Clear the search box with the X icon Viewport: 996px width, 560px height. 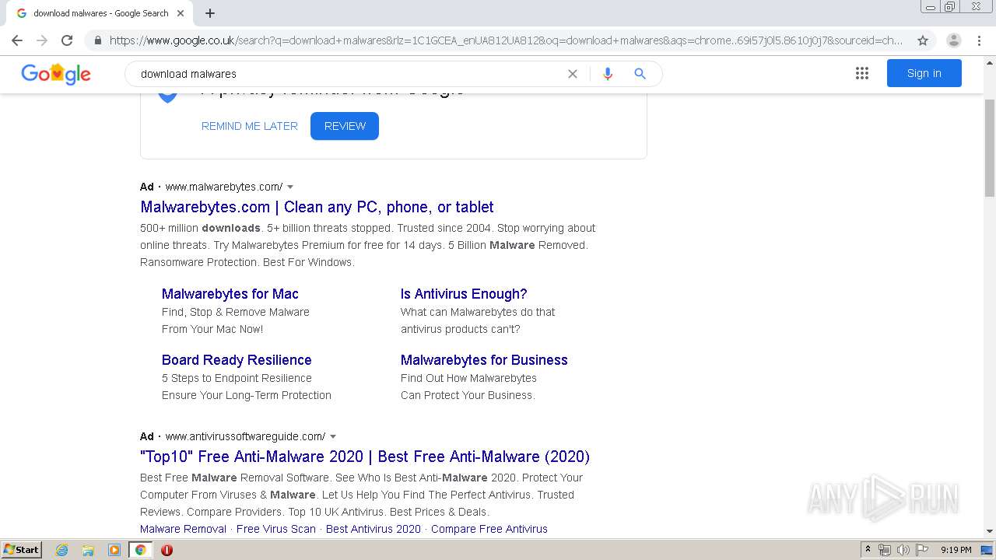pyautogui.click(x=573, y=74)
